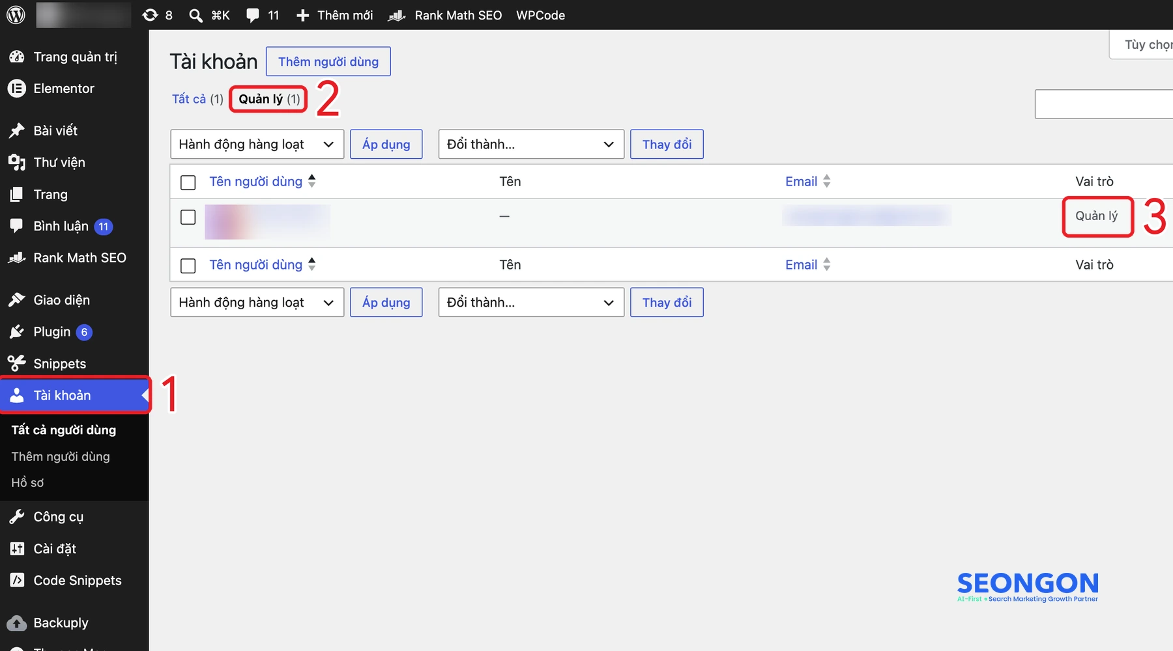
Task: Click the Code Snippets icon
Action: point(17,580)
